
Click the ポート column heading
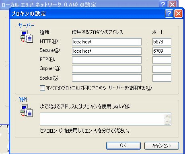[158, 32]
